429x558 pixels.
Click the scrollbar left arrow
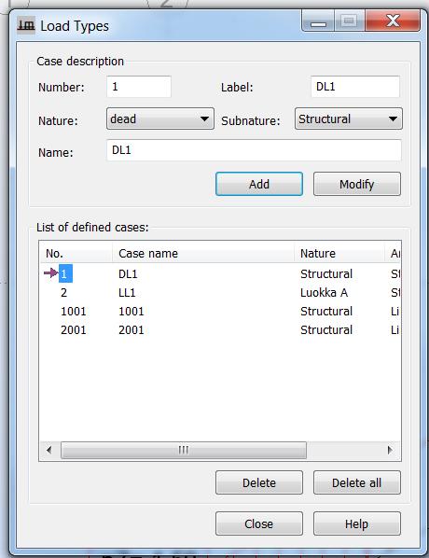pos(49,450)
